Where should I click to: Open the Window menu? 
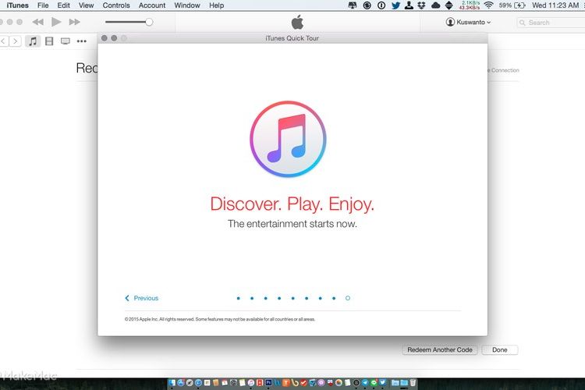[187, 5]
